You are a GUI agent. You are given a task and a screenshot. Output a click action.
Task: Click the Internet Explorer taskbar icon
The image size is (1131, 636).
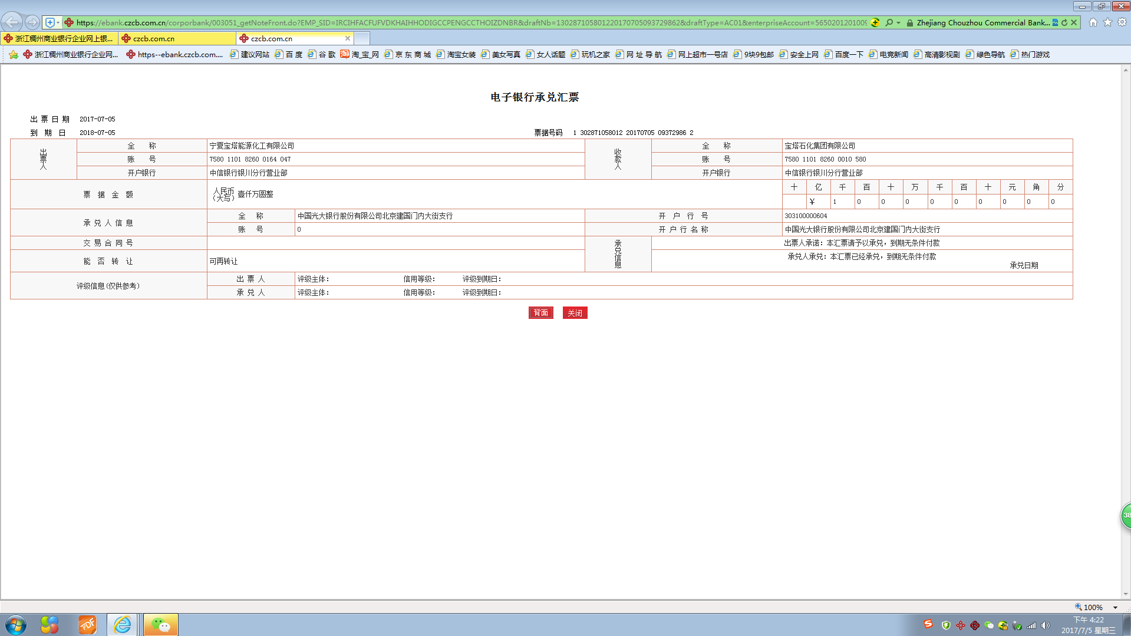pos(123,624)
